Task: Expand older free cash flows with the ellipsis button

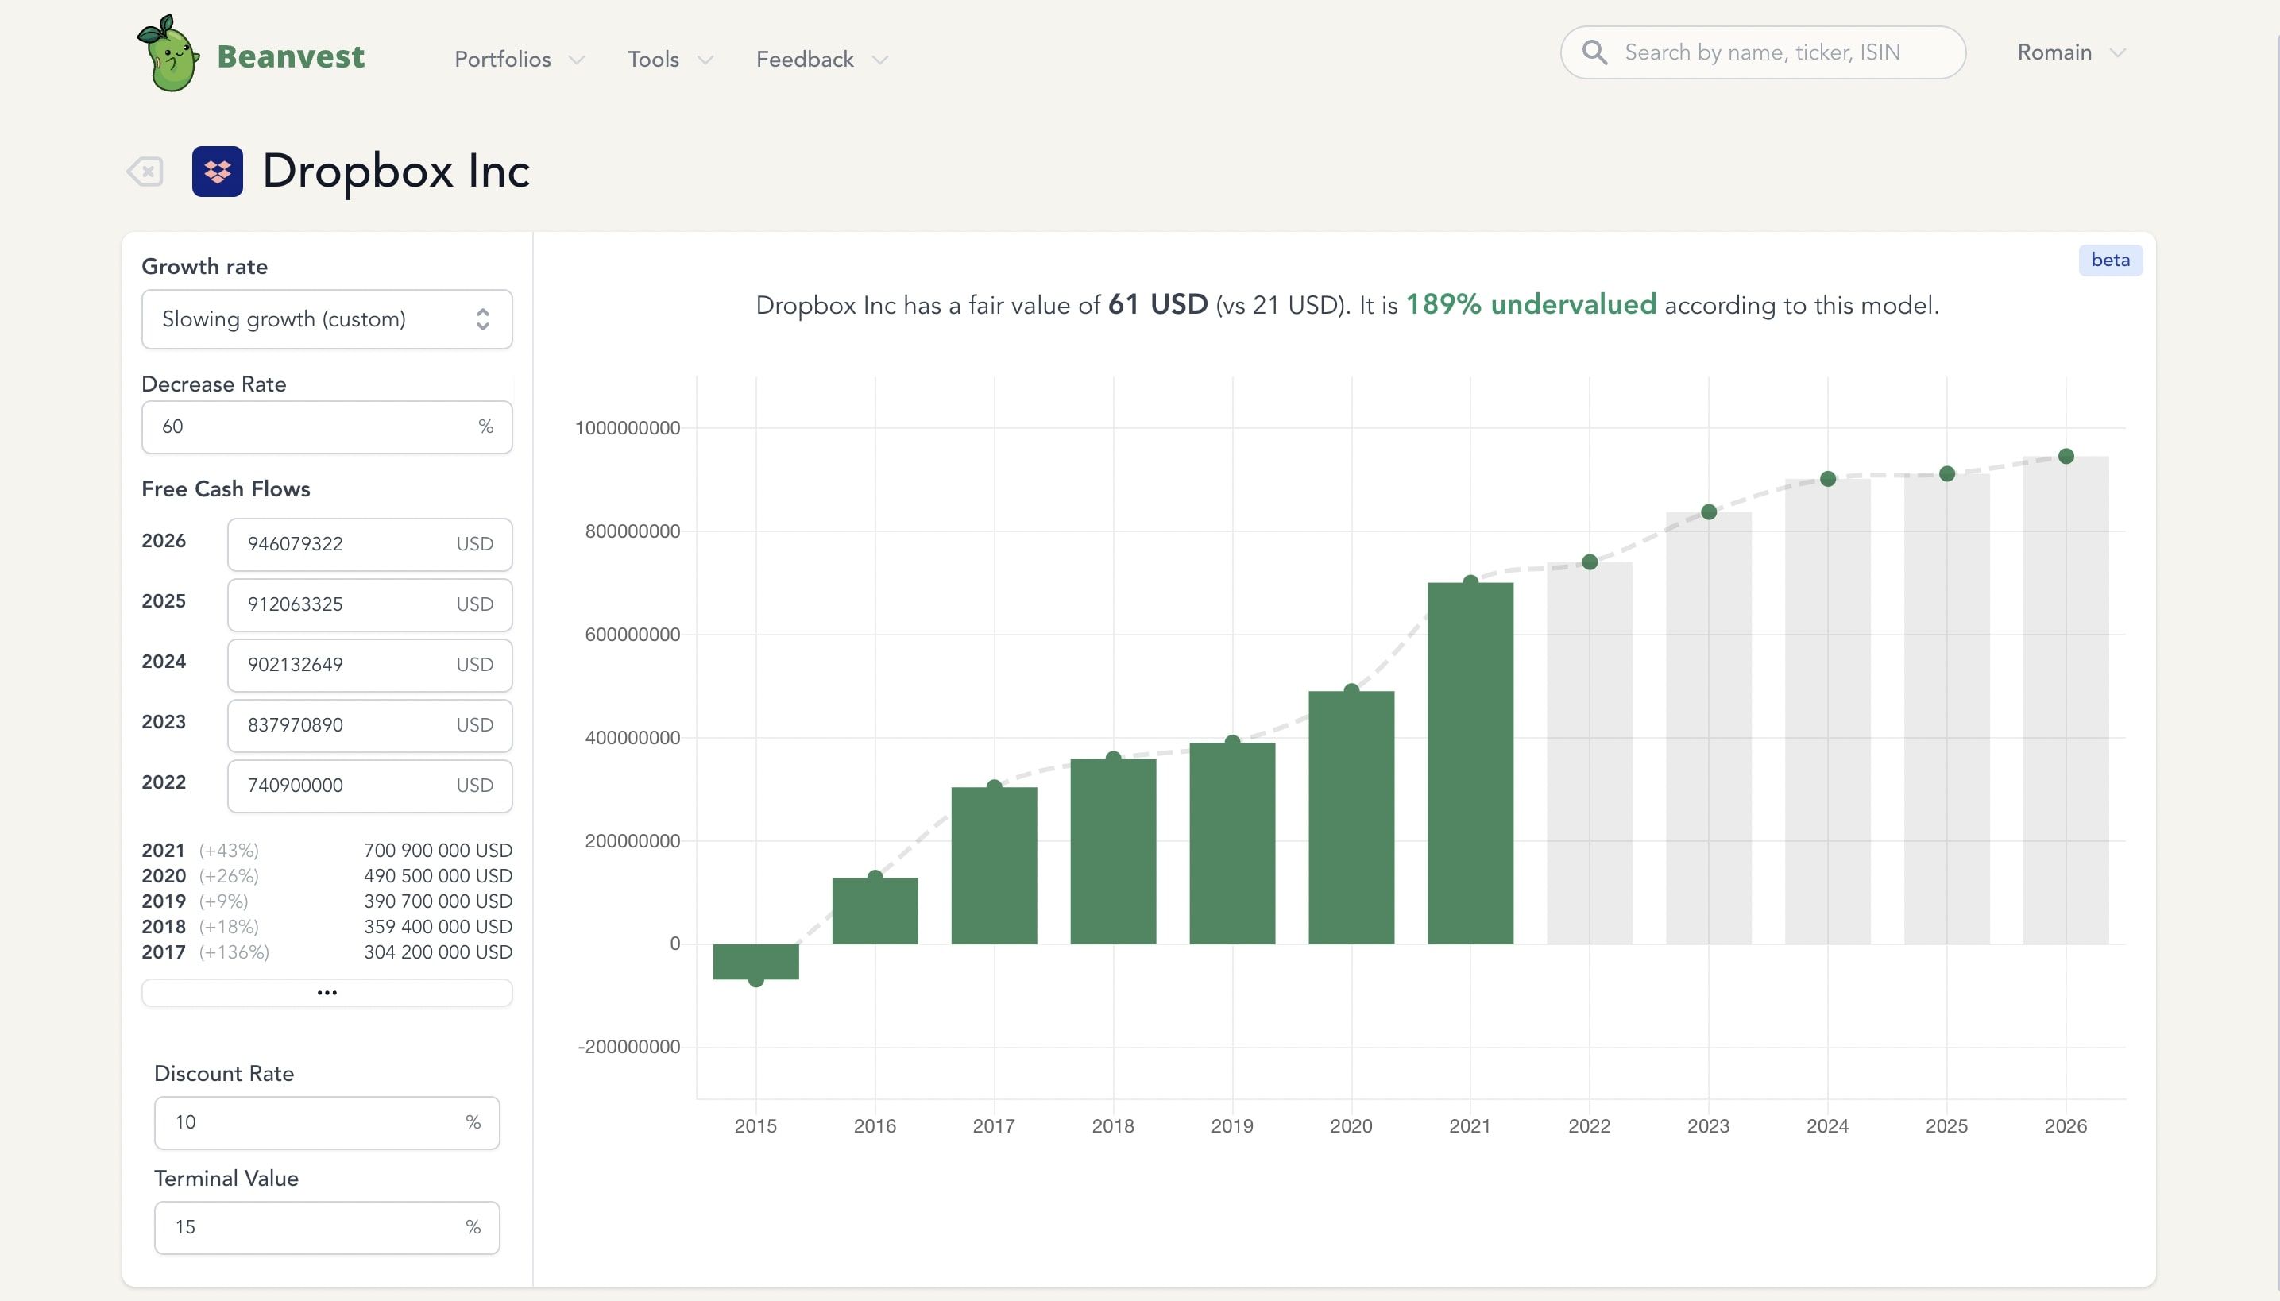Action: (327, 992)
